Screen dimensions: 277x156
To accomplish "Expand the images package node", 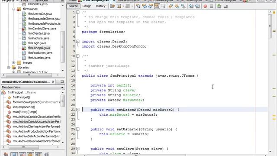I will (14, 62).
